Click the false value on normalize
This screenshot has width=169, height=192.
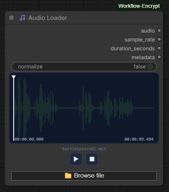[139, 67]
